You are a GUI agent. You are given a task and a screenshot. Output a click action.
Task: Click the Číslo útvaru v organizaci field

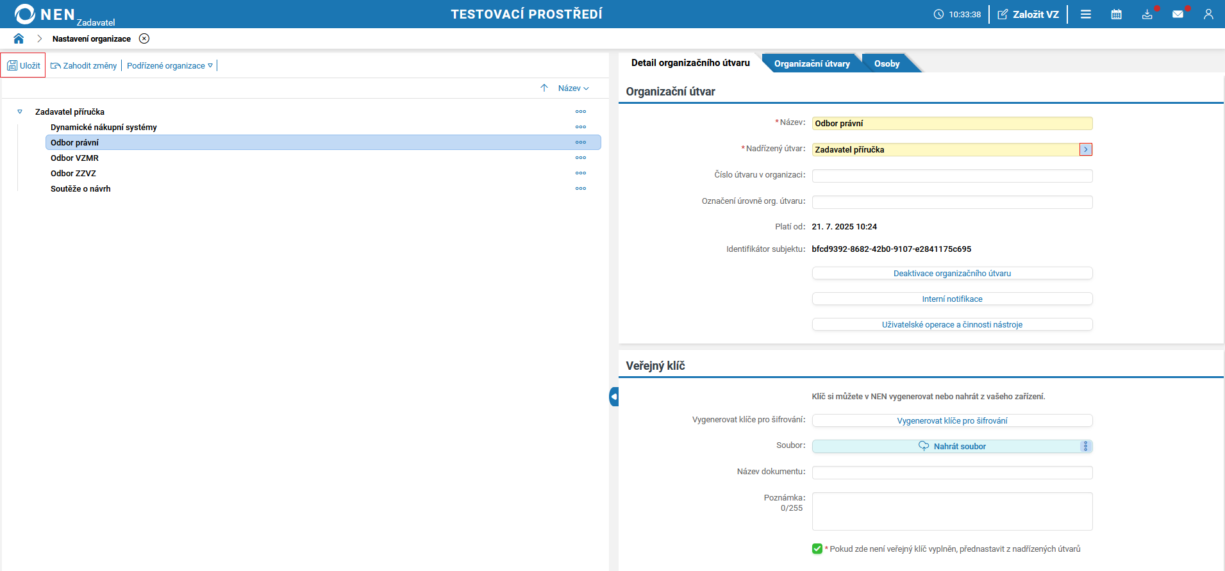952,176
